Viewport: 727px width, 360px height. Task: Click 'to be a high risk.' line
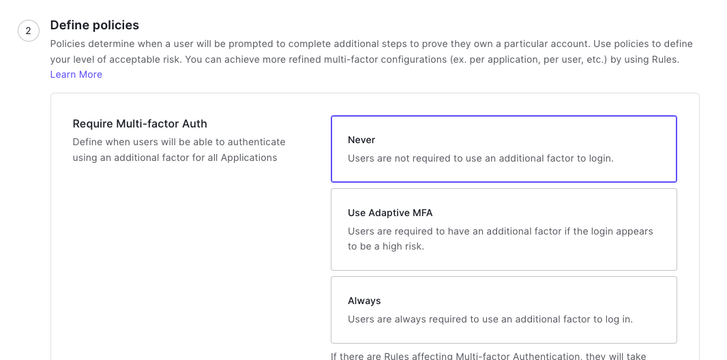click(386, 247)
